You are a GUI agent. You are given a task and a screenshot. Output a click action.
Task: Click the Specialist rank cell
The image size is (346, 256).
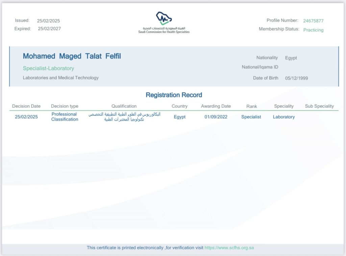click(251, 117)
